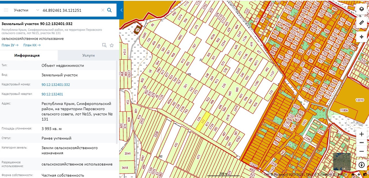
Task: Reset map orientation with the compass button
Action: pyautogui.click(x=362, y=165)
